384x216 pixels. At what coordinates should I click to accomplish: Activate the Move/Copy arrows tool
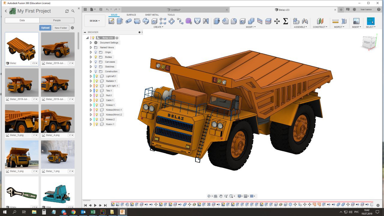[x=277, y=21]
